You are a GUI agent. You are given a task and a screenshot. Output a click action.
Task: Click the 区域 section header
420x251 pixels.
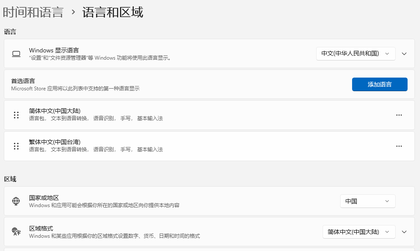tap(10, 179)
